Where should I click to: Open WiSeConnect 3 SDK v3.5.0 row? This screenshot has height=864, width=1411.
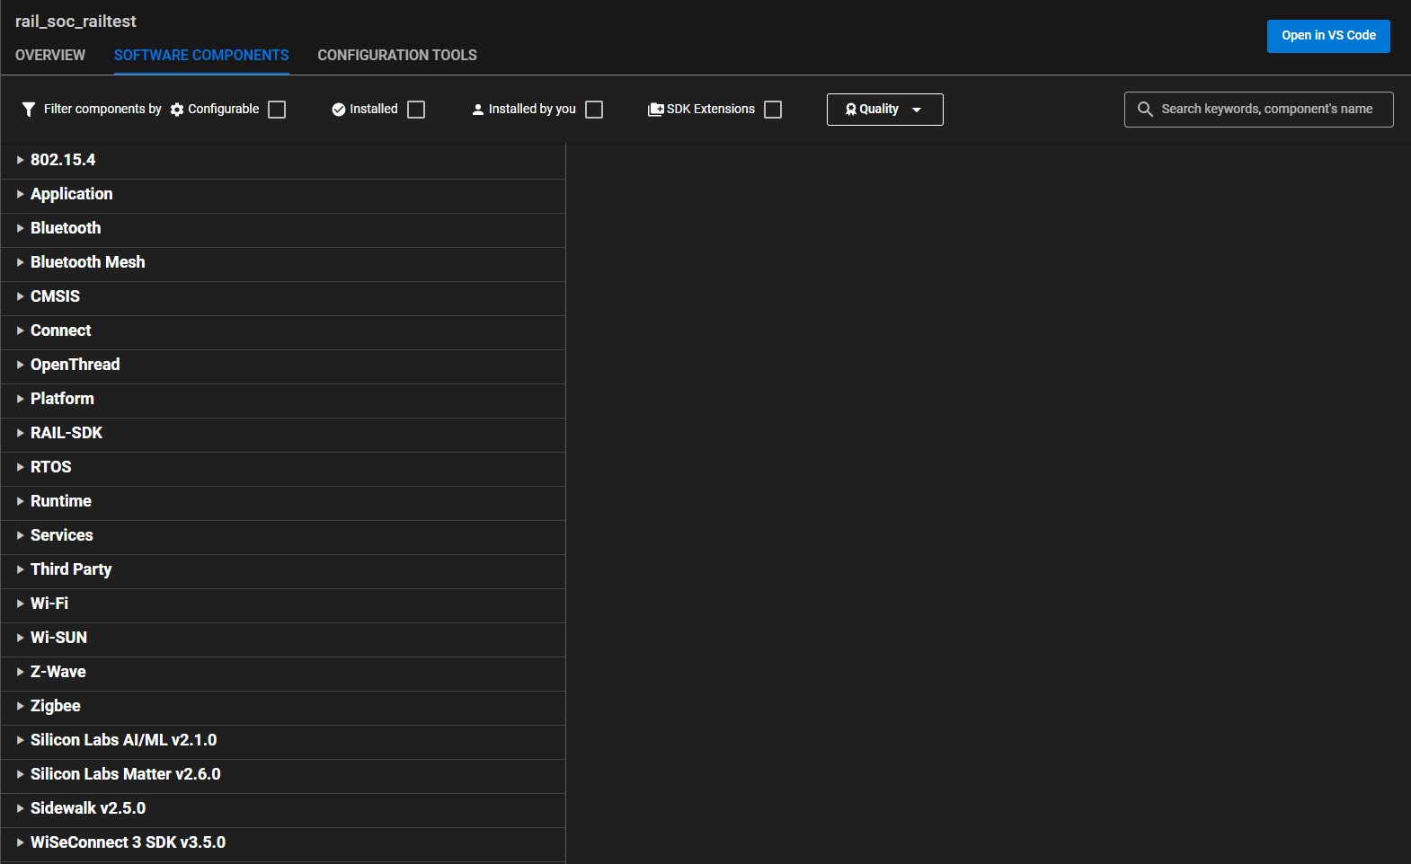(283, 842)
